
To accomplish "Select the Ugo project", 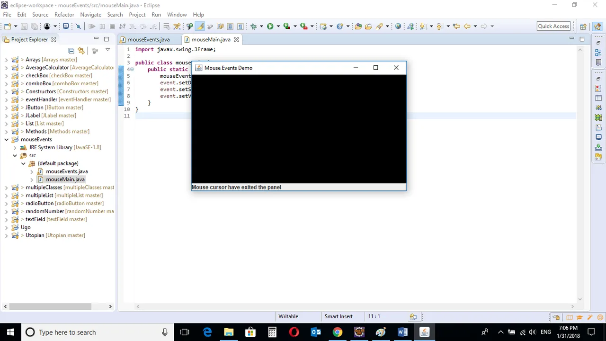I will pyautogui.click(x=26, y=227).
